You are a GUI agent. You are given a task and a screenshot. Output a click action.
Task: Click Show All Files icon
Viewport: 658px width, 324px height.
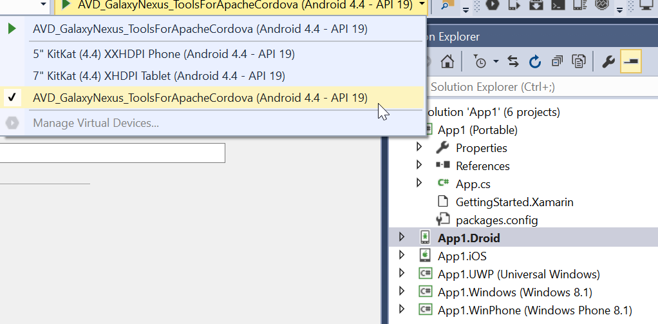point(579,62)
